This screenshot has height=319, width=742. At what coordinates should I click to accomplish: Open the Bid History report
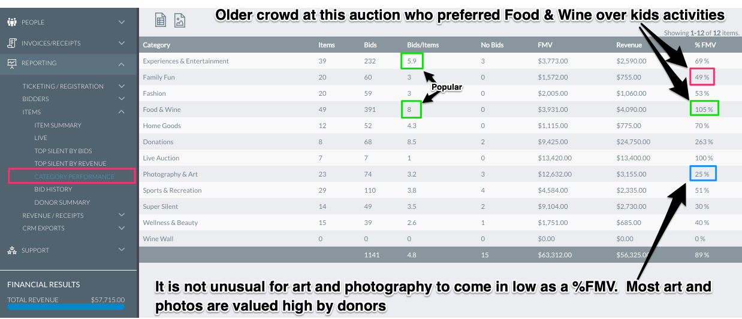tap(53, 189)
